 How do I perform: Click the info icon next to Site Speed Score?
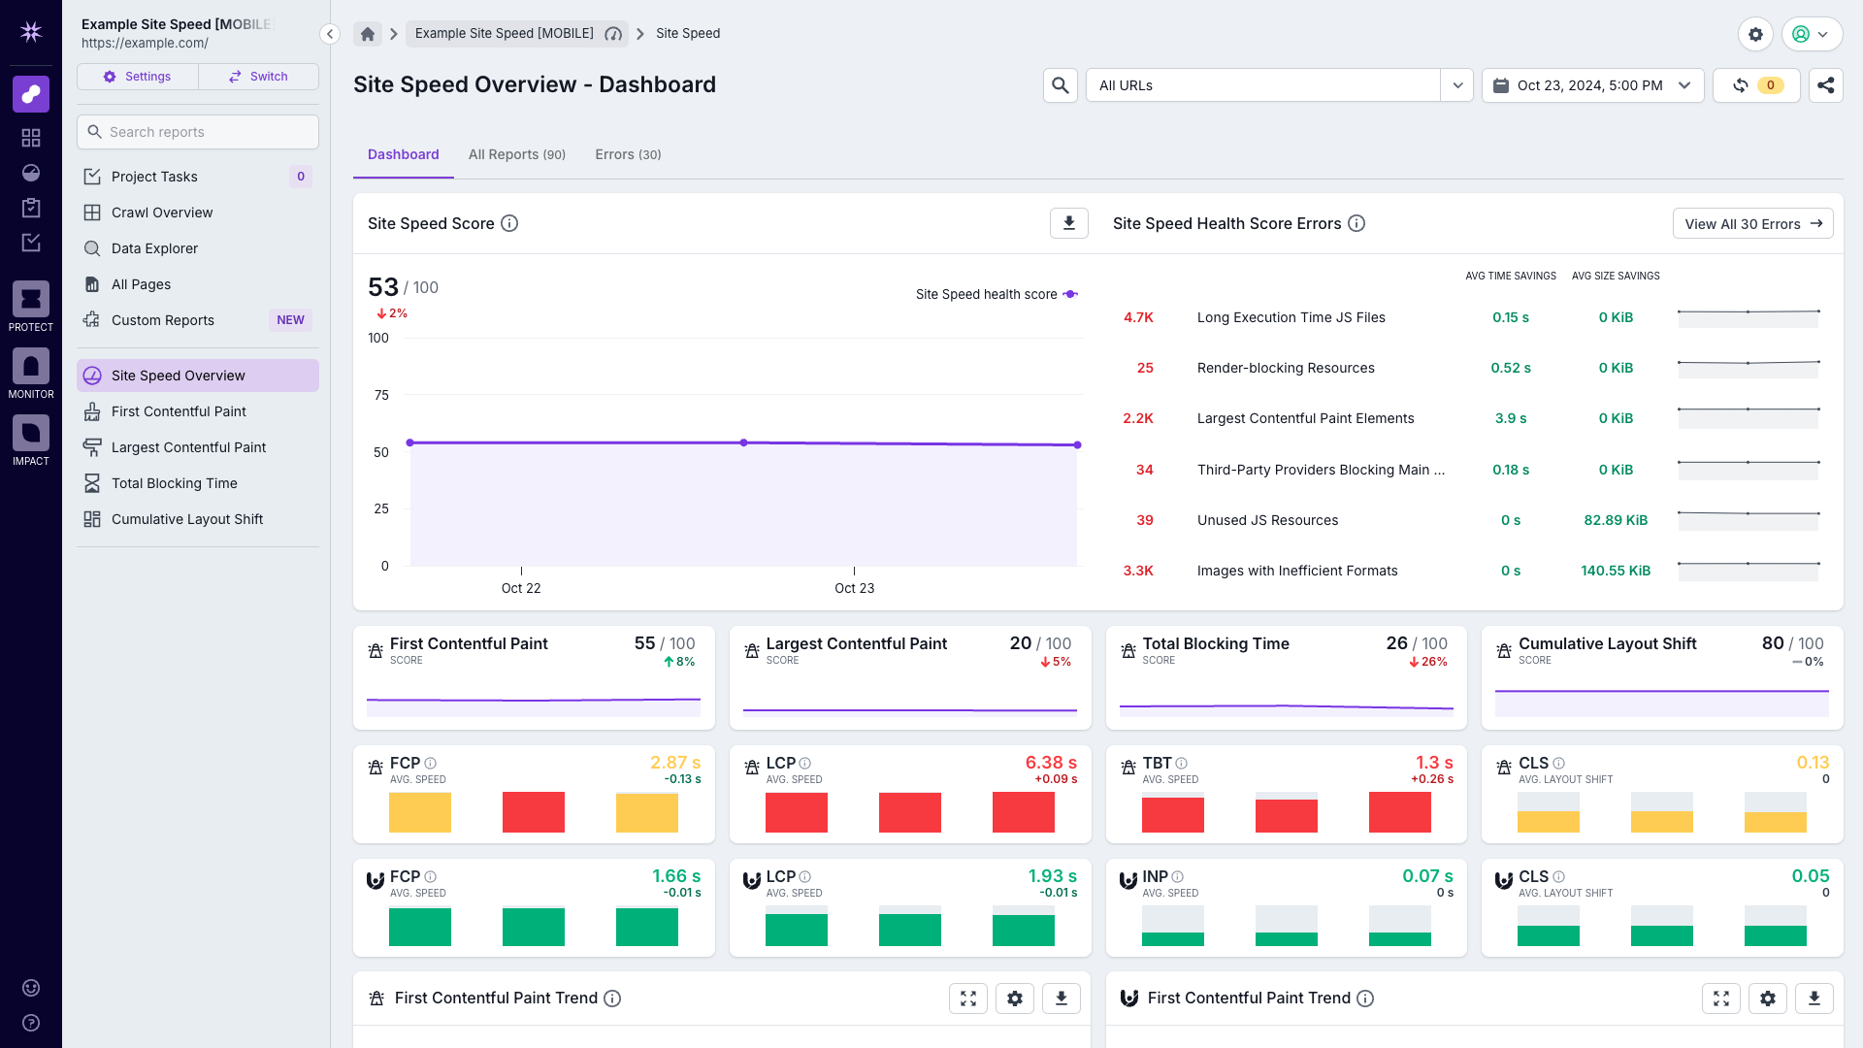pyautogui.click(x=509, y=223)
